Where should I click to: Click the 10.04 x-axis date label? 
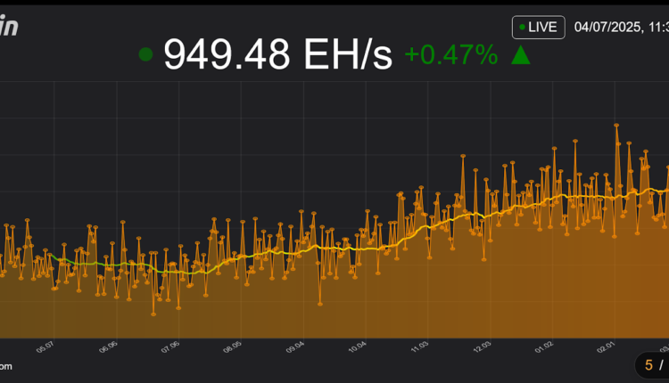pos(357,346)
